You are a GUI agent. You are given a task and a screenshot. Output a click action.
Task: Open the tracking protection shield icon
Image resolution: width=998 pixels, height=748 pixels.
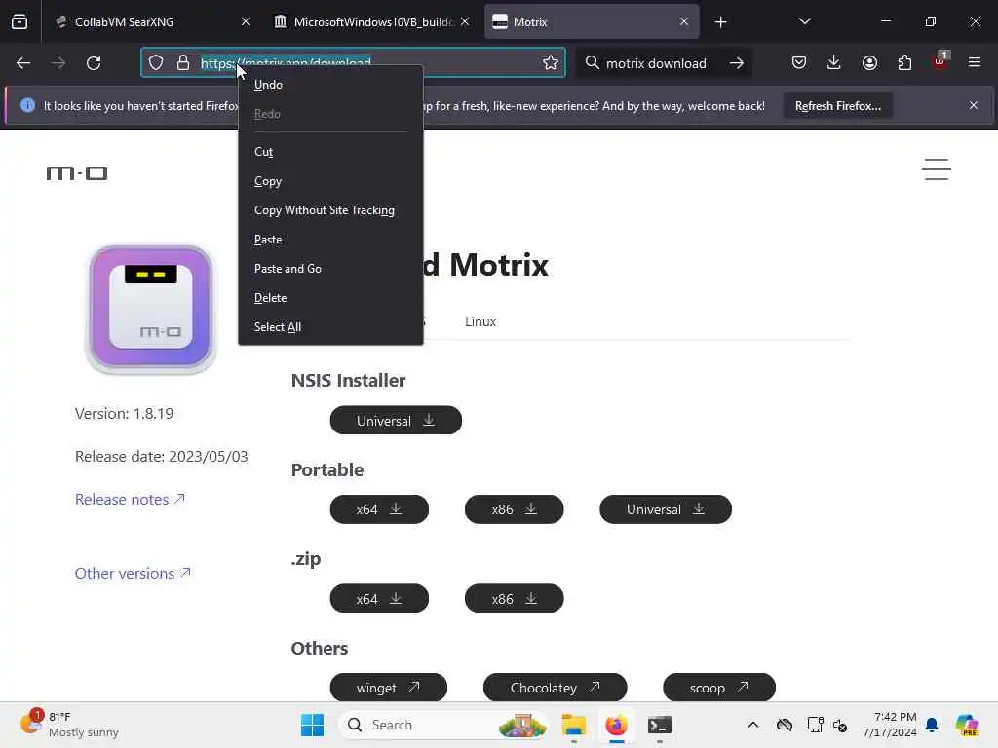156,62
